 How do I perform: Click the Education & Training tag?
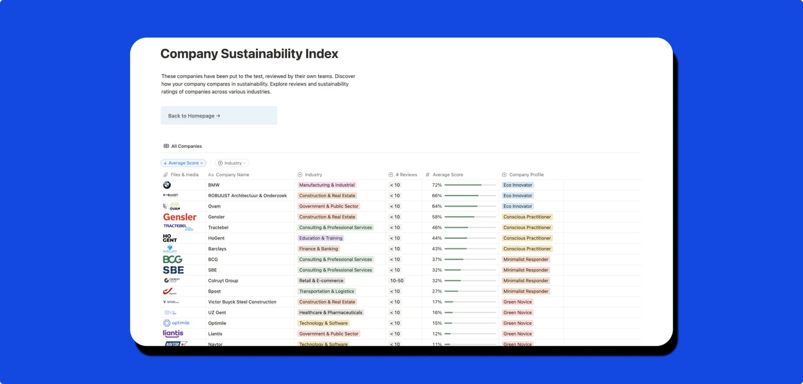coord(320,238)
